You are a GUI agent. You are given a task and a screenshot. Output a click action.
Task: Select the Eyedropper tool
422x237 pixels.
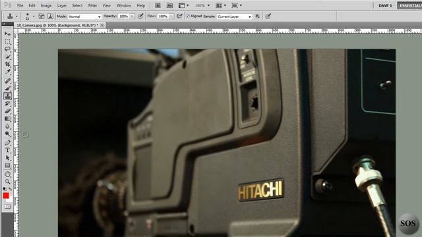pos(7,72)
